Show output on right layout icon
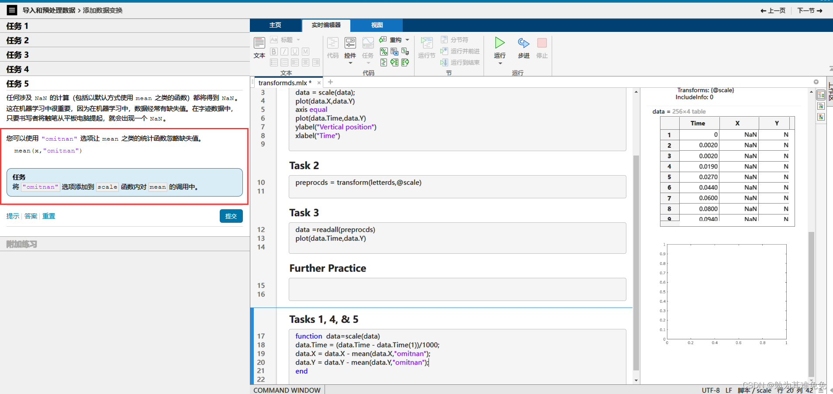This screenshot has width=833, height=394. [821, 95]
